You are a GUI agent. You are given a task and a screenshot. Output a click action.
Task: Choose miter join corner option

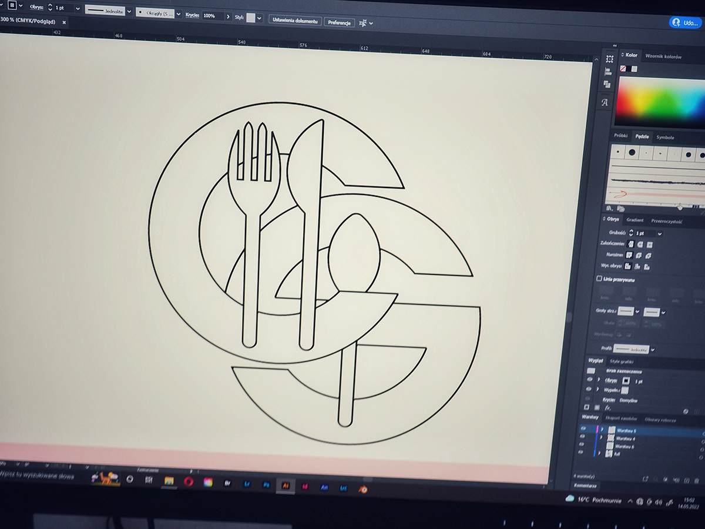click(x=629, y=255)
